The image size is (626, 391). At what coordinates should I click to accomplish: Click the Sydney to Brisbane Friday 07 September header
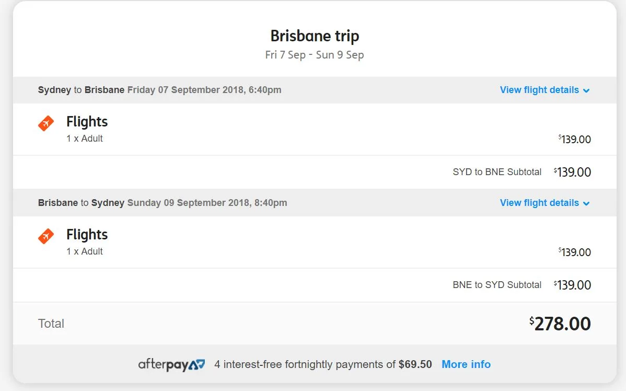tap(159, 90)
